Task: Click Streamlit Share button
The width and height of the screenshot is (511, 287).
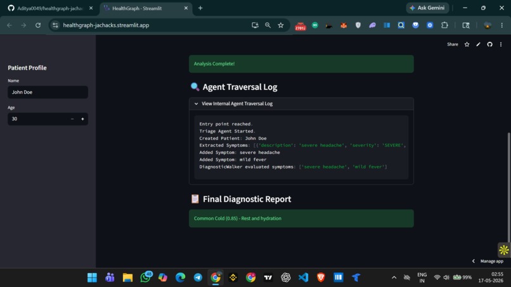Action: click(x=452, y=44)
